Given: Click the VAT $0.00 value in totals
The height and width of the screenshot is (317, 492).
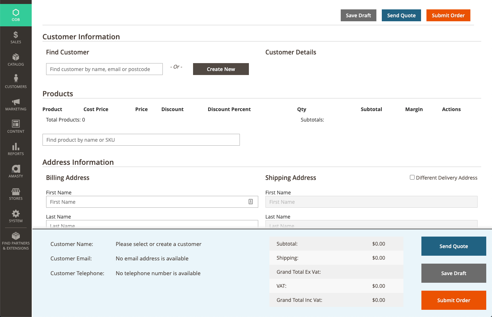Looking at the screenshot, I should tap(379, 286).
